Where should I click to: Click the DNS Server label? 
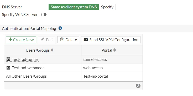[12, 7]
